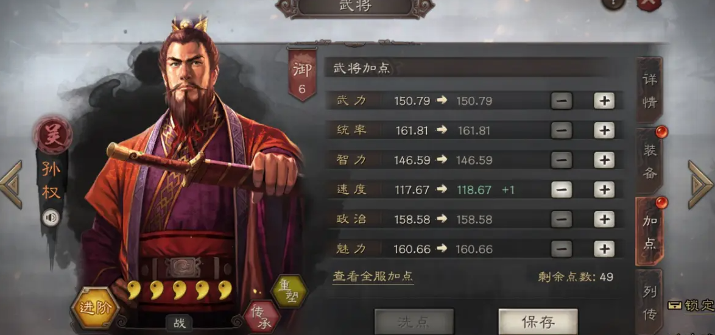Switch to the 详情 tab
Viewport: 715px width, 335px height.
[x=649, y=90]
